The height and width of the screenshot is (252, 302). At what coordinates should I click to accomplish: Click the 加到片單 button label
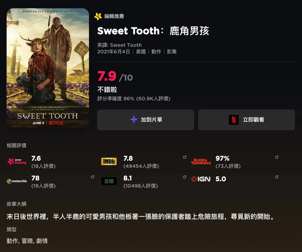[151, 119]
